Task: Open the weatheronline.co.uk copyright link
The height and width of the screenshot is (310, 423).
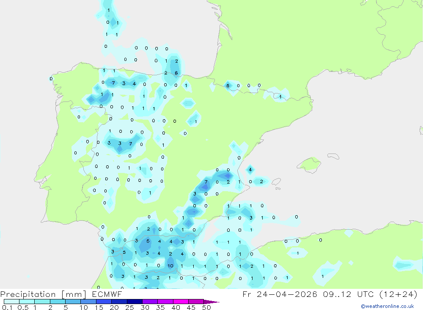Action: tap(387, 306)
